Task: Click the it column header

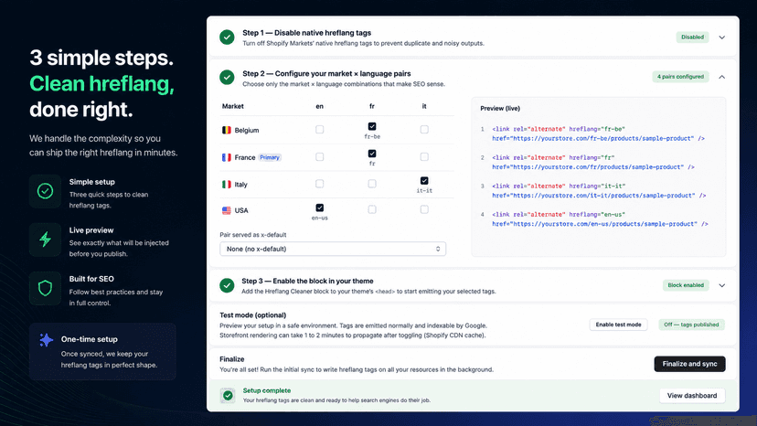Action: pyautogui.click(x=424, y=106)
